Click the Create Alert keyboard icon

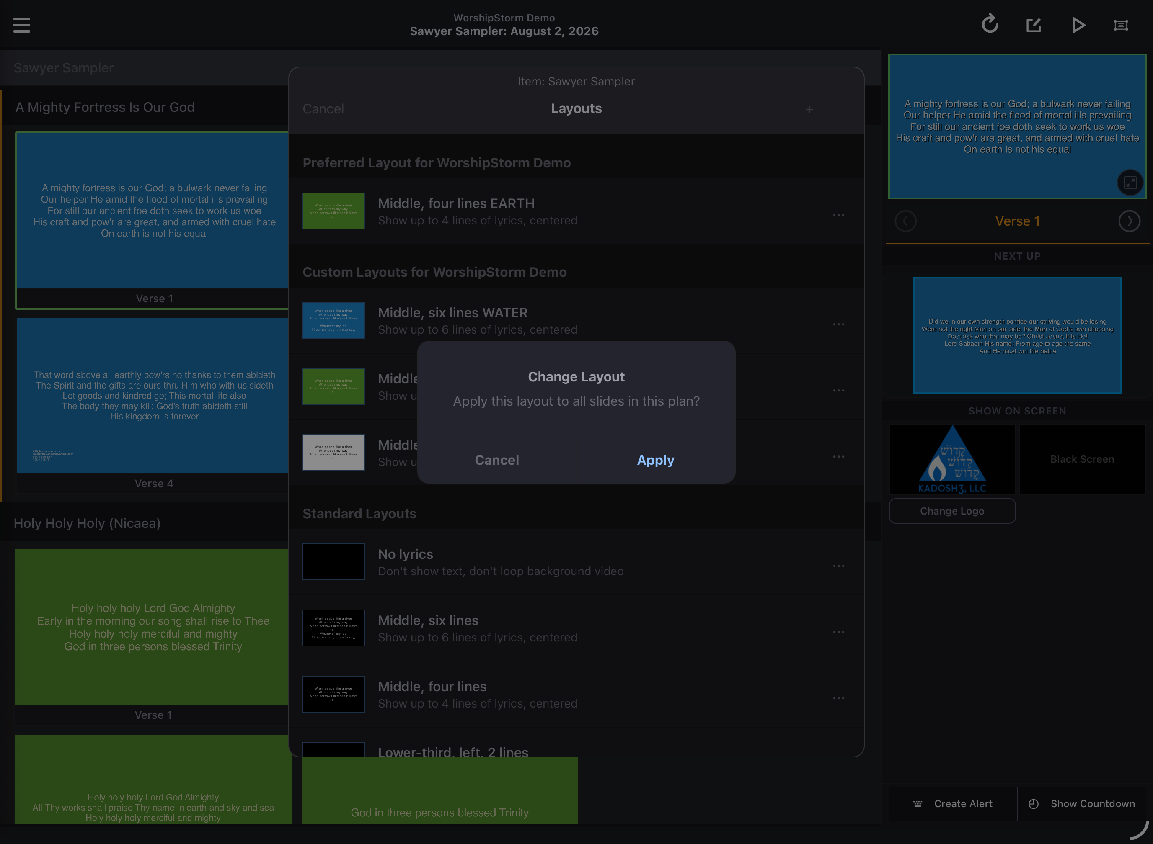tap(918, 804)
